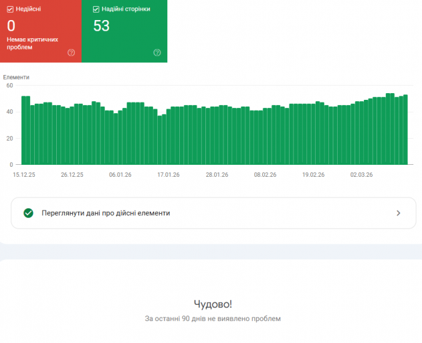Select the value 53 in green card
422x343 pixels.
pos(102,26)
